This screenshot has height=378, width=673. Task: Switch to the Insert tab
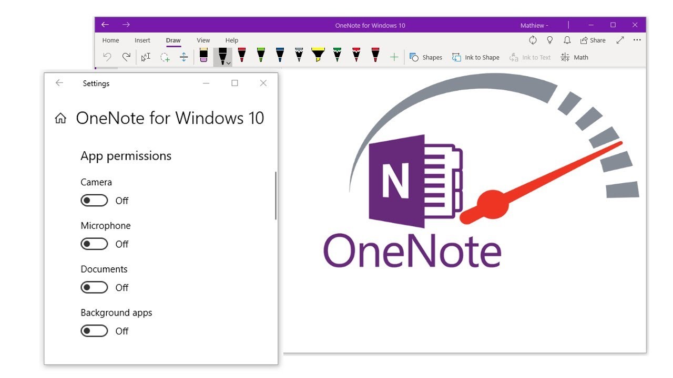click(x=142, y=40)
